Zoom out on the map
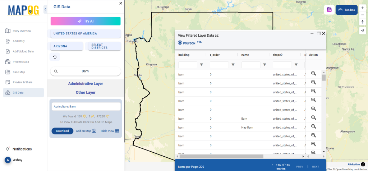 pyautogui.click(x=363, y=15)
